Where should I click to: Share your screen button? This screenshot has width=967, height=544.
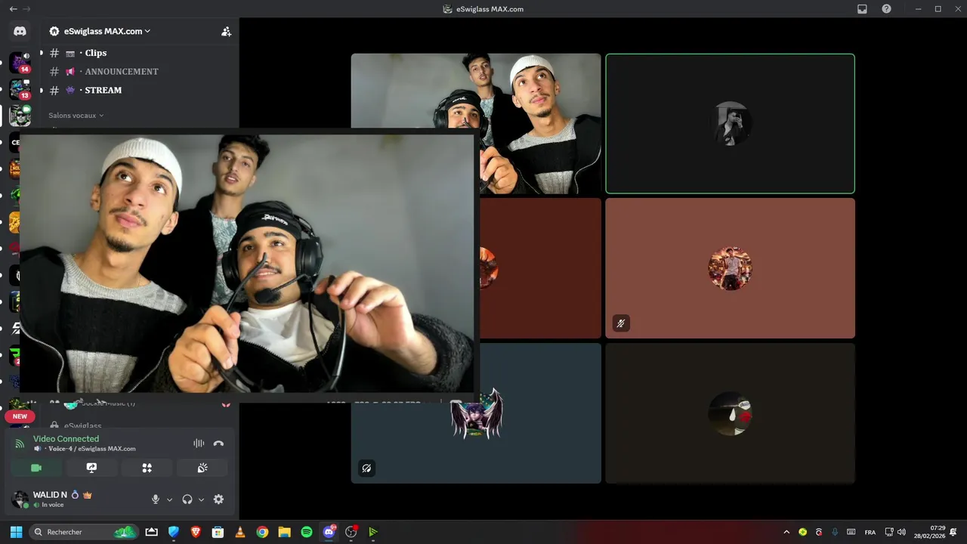point(91,468)
